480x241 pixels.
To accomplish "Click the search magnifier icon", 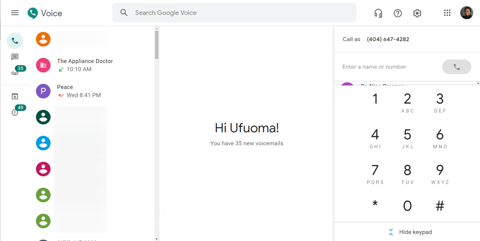I will click(x=124, y=13).
